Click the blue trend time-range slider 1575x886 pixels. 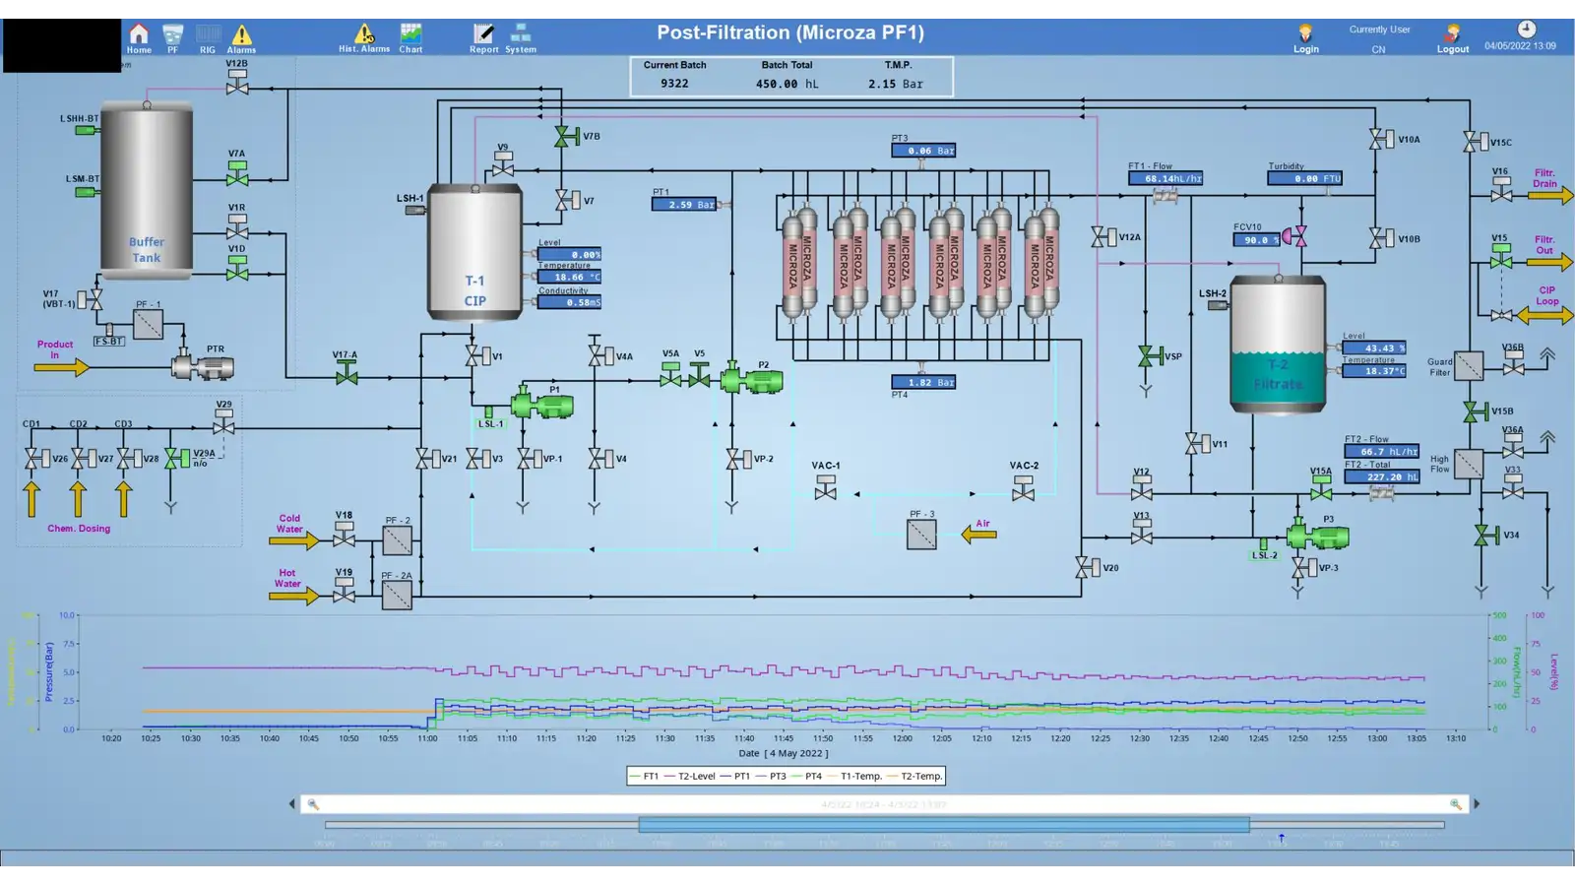point(943,825)
